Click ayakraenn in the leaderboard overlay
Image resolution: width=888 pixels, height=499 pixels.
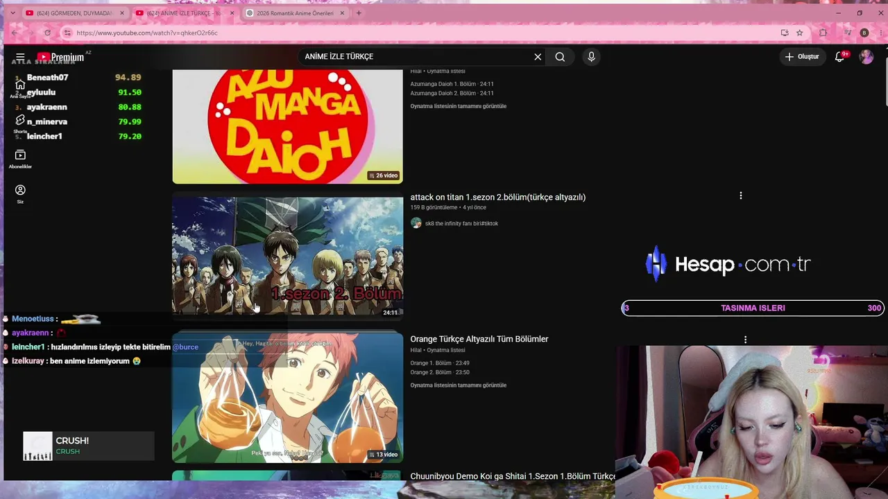[46, 107]
